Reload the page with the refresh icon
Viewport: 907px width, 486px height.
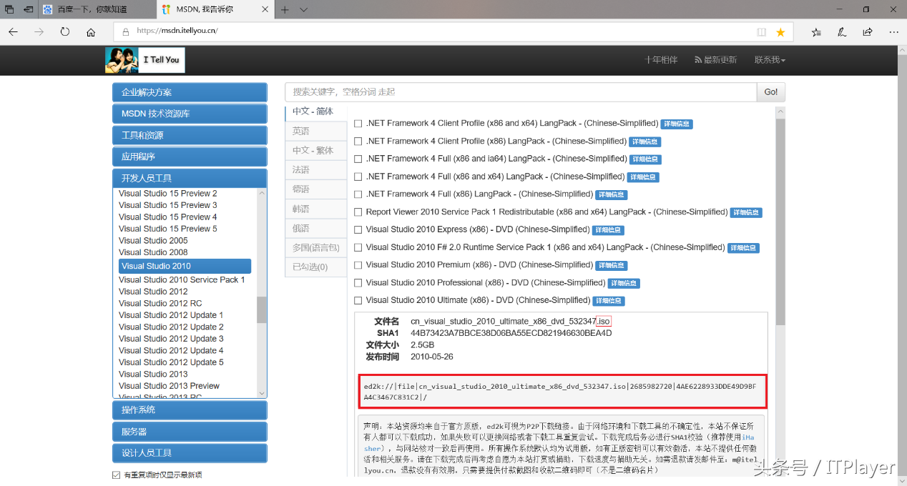[x=64, y=32]
